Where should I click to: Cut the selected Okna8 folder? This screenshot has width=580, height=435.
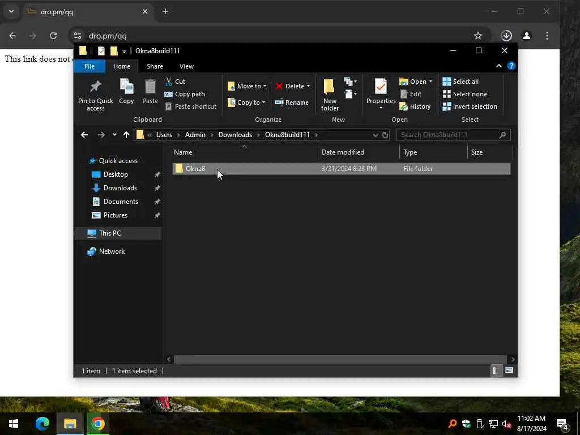coord(176,82)
